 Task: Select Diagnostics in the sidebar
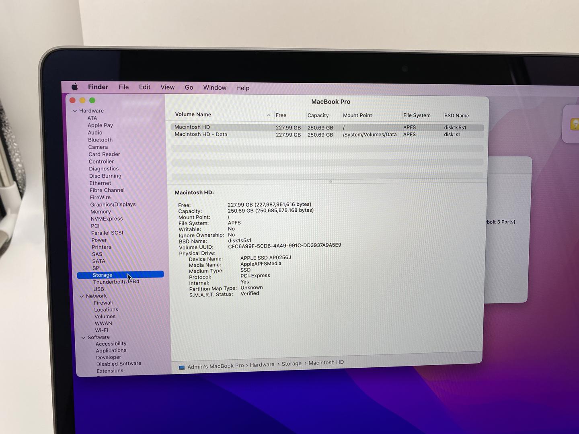104,168
